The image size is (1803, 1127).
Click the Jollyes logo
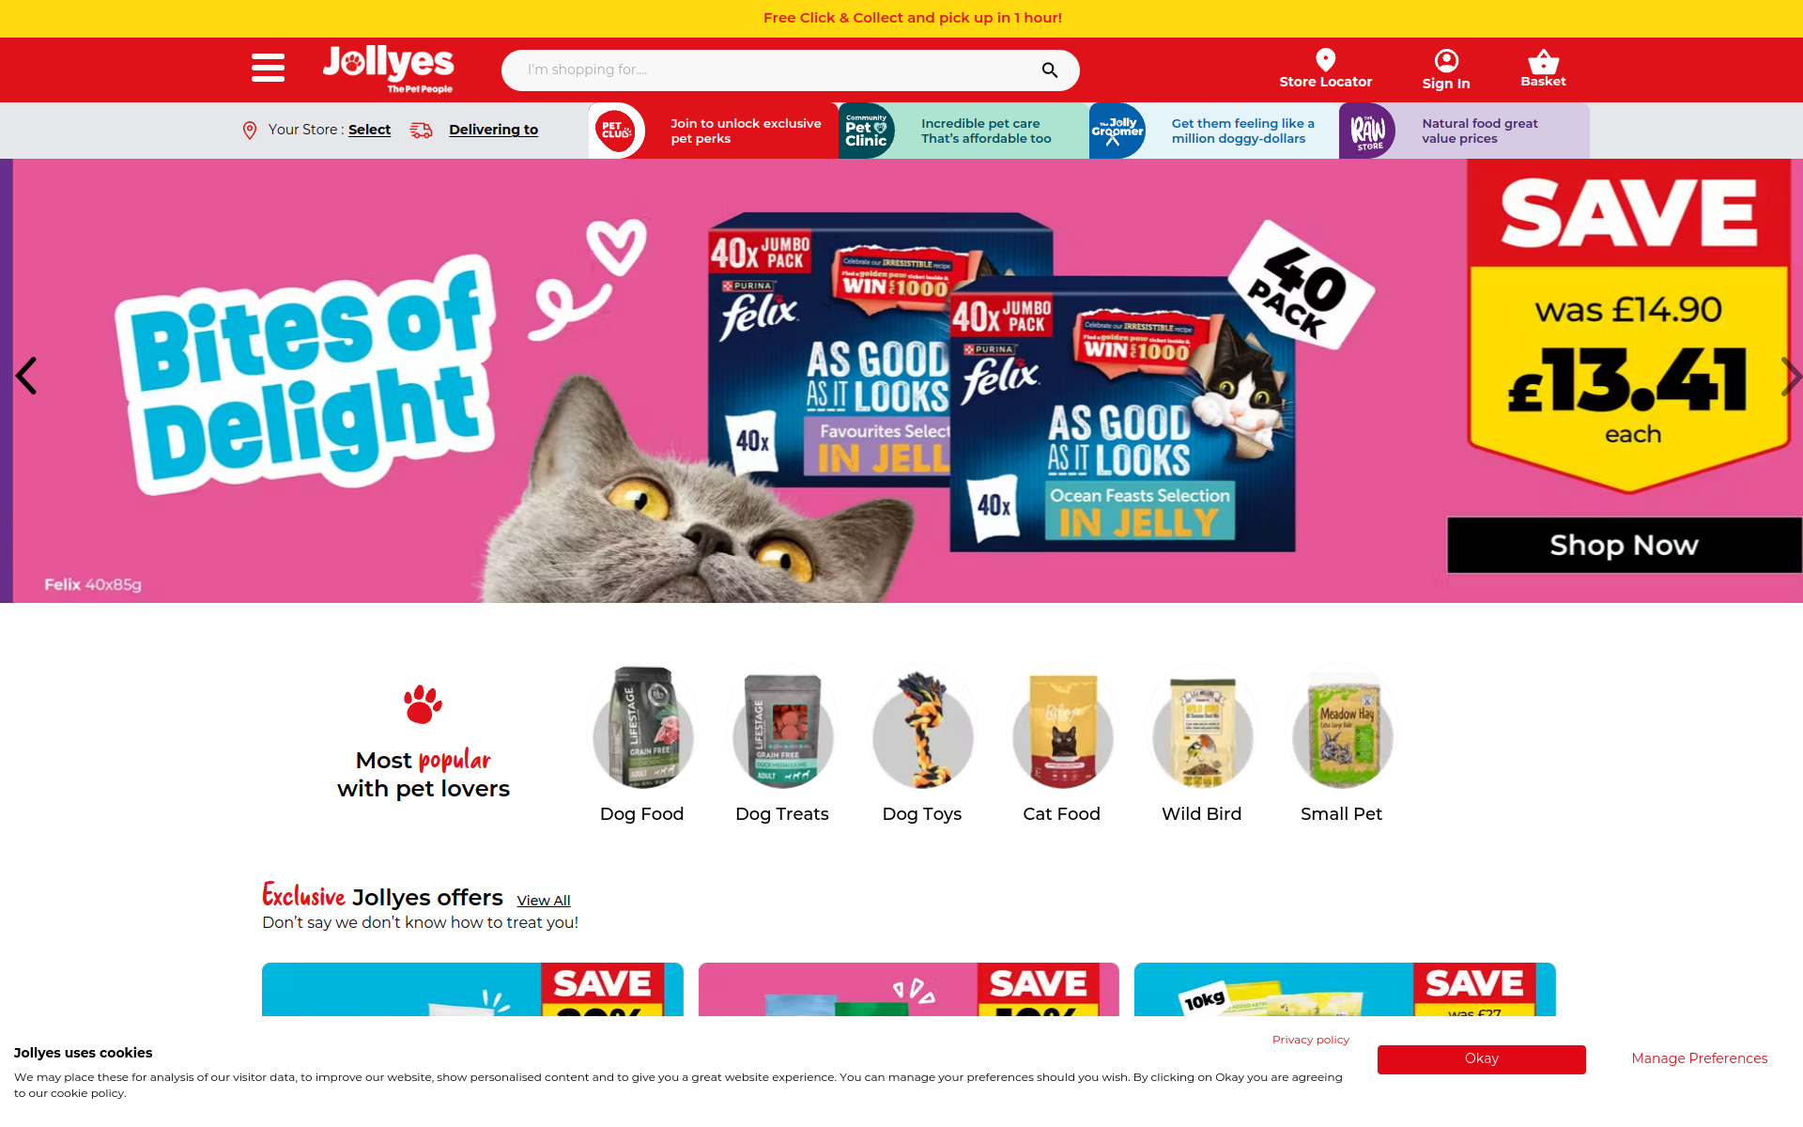coord(388,69)
